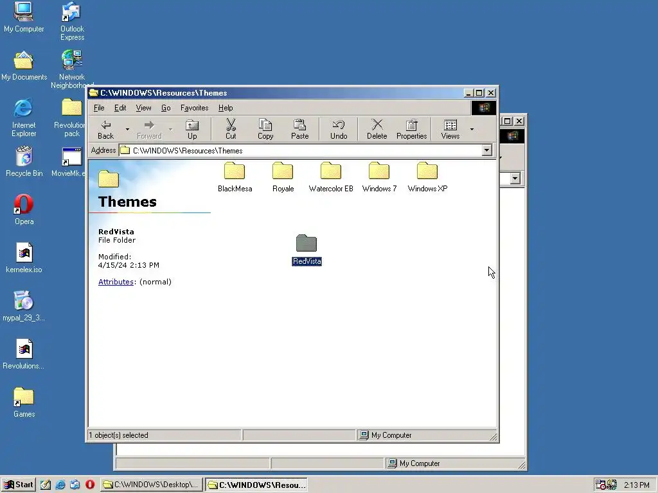This screenshot has height=493, width=658.
Task: Click the system tray clock
Action: point(637,485)
